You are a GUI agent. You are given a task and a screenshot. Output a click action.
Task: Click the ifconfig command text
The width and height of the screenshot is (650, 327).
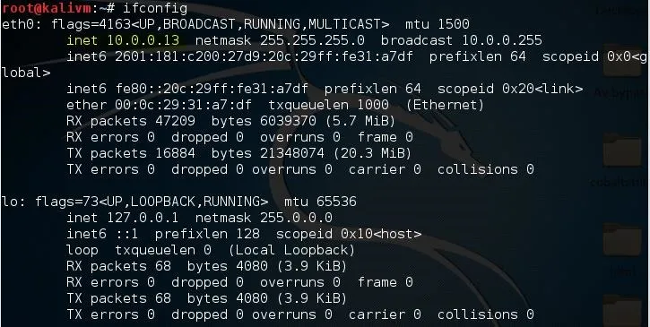click(155, 8)
